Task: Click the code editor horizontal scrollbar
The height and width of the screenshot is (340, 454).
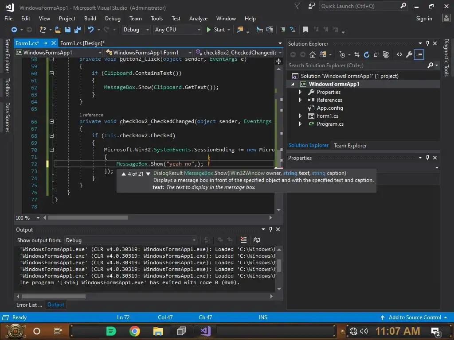Action: click(x=88, y=217)
